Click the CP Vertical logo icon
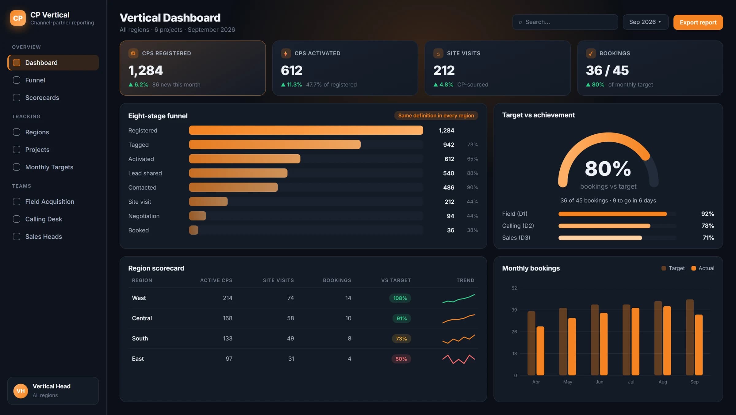 (x=18, y=18)
